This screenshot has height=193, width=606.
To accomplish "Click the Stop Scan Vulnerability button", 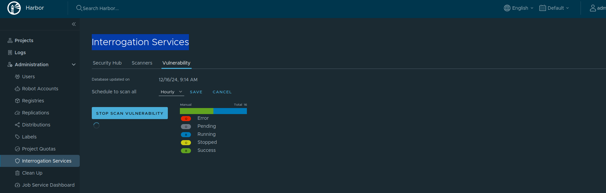I will point(130,113).
